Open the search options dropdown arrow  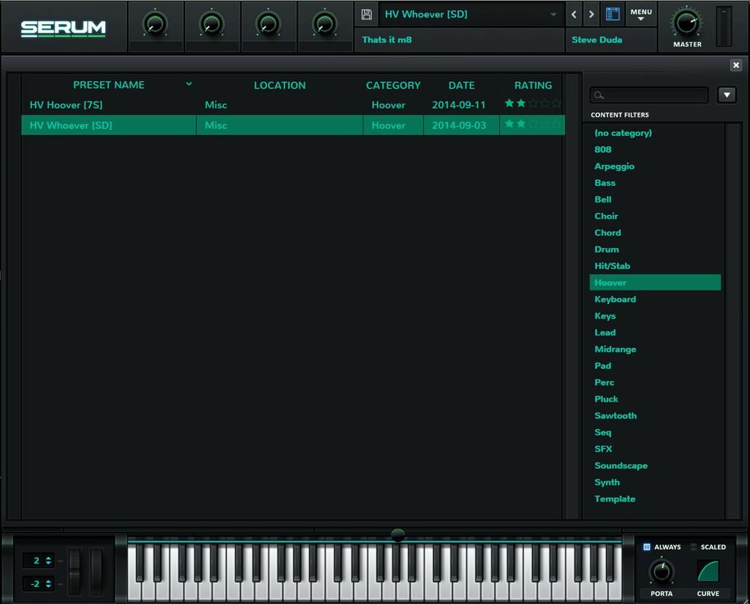(x=727, y=95)
